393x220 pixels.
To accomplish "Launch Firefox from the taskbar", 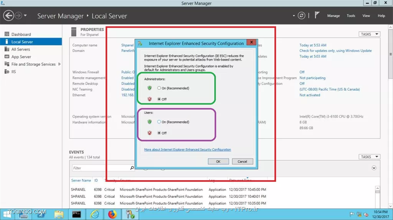I will (x=112, y=215).
